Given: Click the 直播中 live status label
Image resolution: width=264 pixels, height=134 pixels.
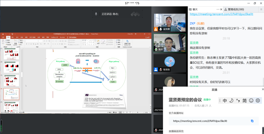Looking at the screenshot, I should (x=207, y=100).
